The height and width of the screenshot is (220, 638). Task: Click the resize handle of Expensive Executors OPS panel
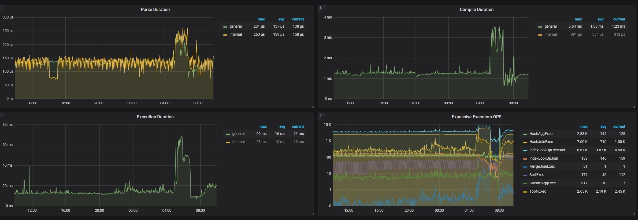[634, 214]
